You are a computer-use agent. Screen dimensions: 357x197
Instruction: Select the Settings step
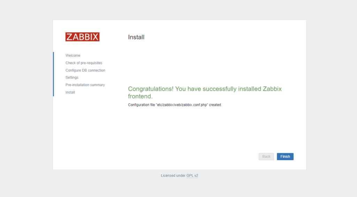72,78
